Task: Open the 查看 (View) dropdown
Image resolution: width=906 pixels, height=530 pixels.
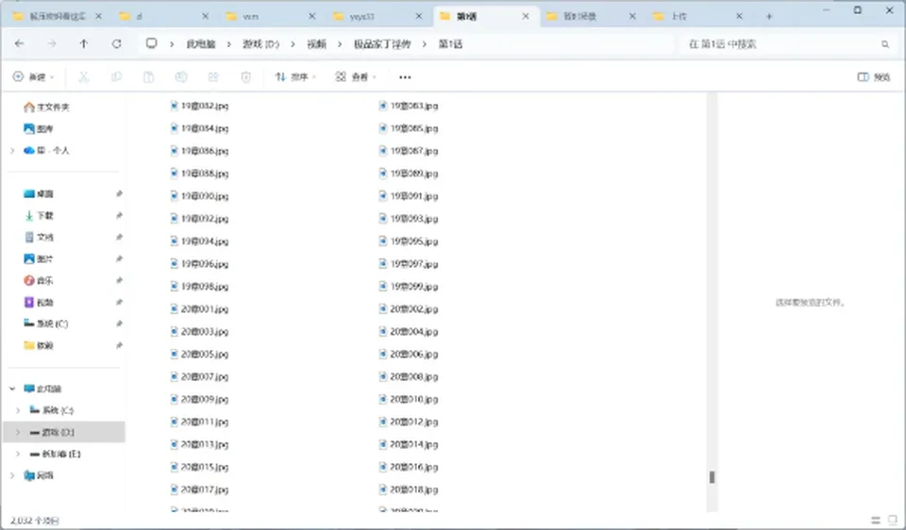Action: tap(356, 76)
